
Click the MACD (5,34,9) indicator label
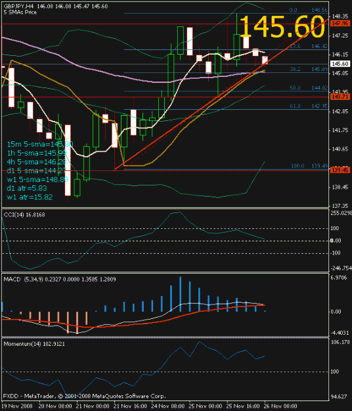(x=60, y=279)
